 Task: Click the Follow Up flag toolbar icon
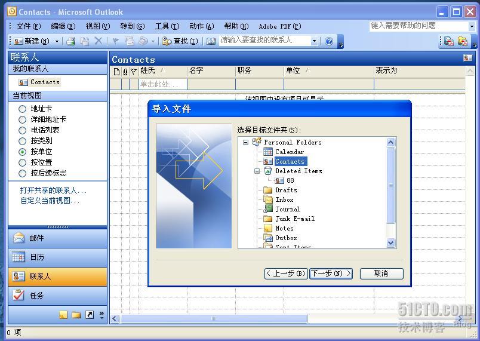[116, 41]
